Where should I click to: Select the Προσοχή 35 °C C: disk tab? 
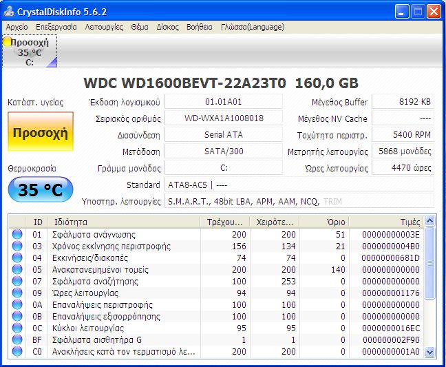click(30, 51)
